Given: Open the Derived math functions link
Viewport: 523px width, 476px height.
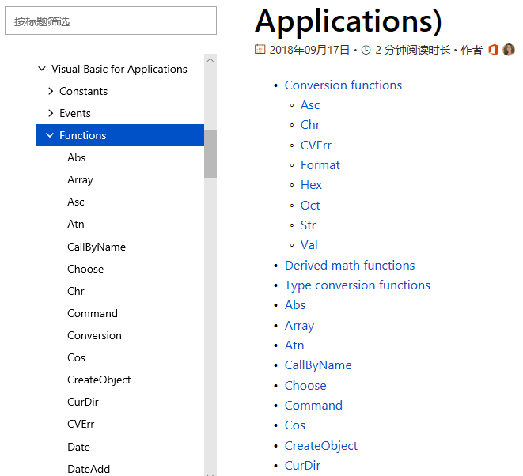Looking at the screenshot, I should click(x=350, y=266).
